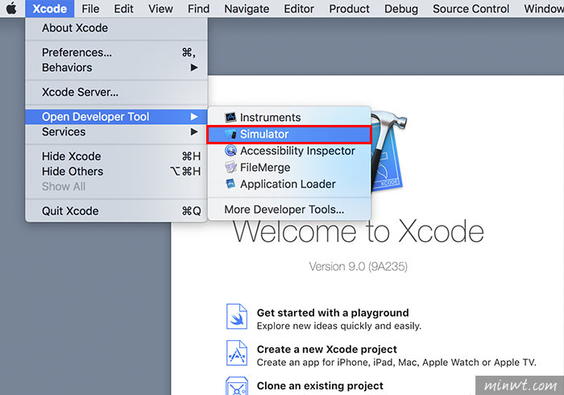Click 'Explore new ideas quickly and easily.' text

tap(339, 326)
